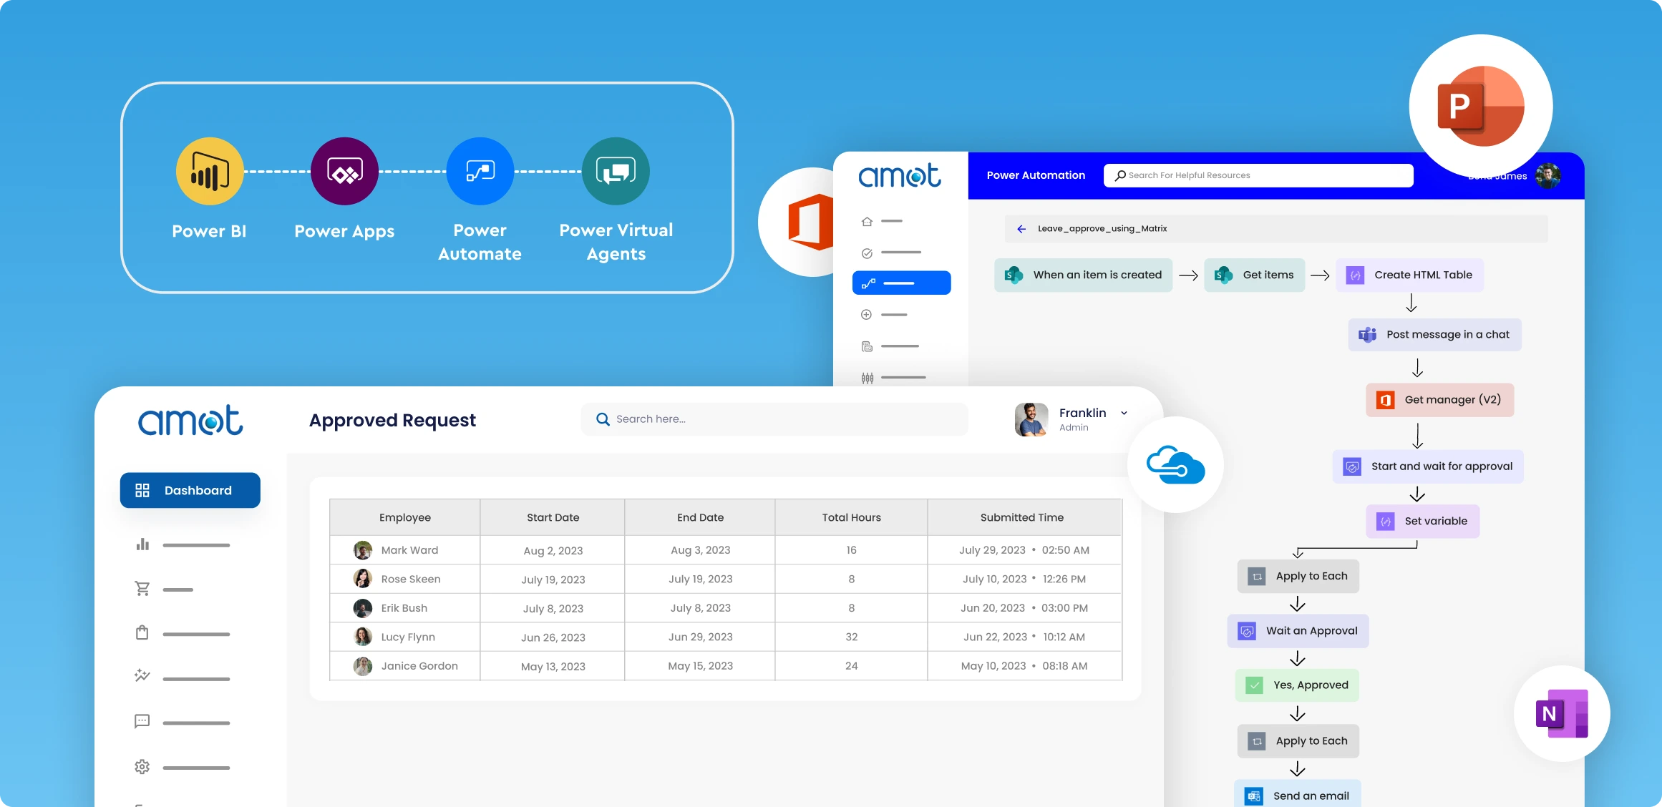Viewport: 1662px width, 807px height.
Task: Select the Mark Ward row name
Action: [409, 550]
